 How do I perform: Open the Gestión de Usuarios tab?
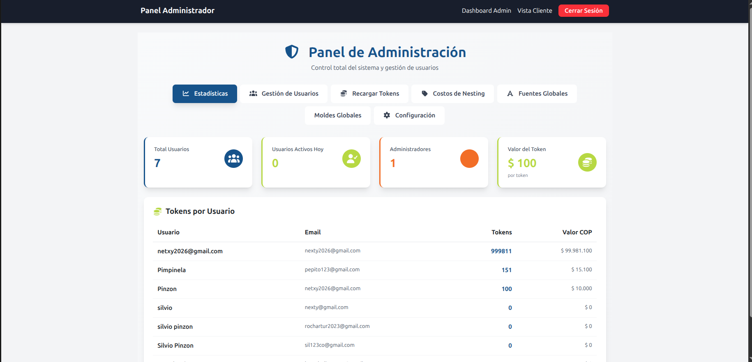pyautogui.click(x=284, y=94)
